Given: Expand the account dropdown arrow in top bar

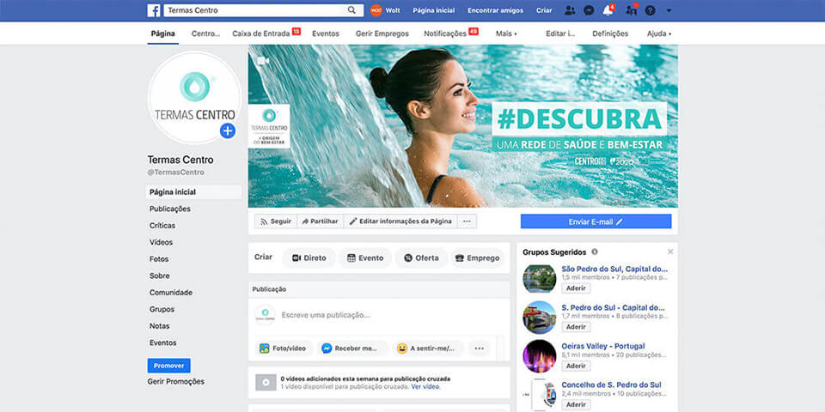Looking at the screenshot, I should [x=669, y=10].
